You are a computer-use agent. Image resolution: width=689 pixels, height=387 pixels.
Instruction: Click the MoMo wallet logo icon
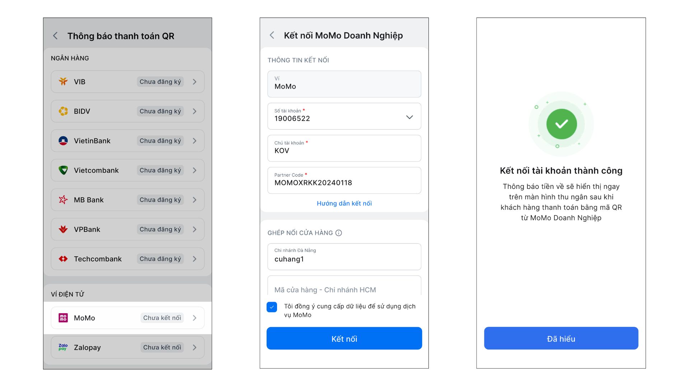point(63,318)
